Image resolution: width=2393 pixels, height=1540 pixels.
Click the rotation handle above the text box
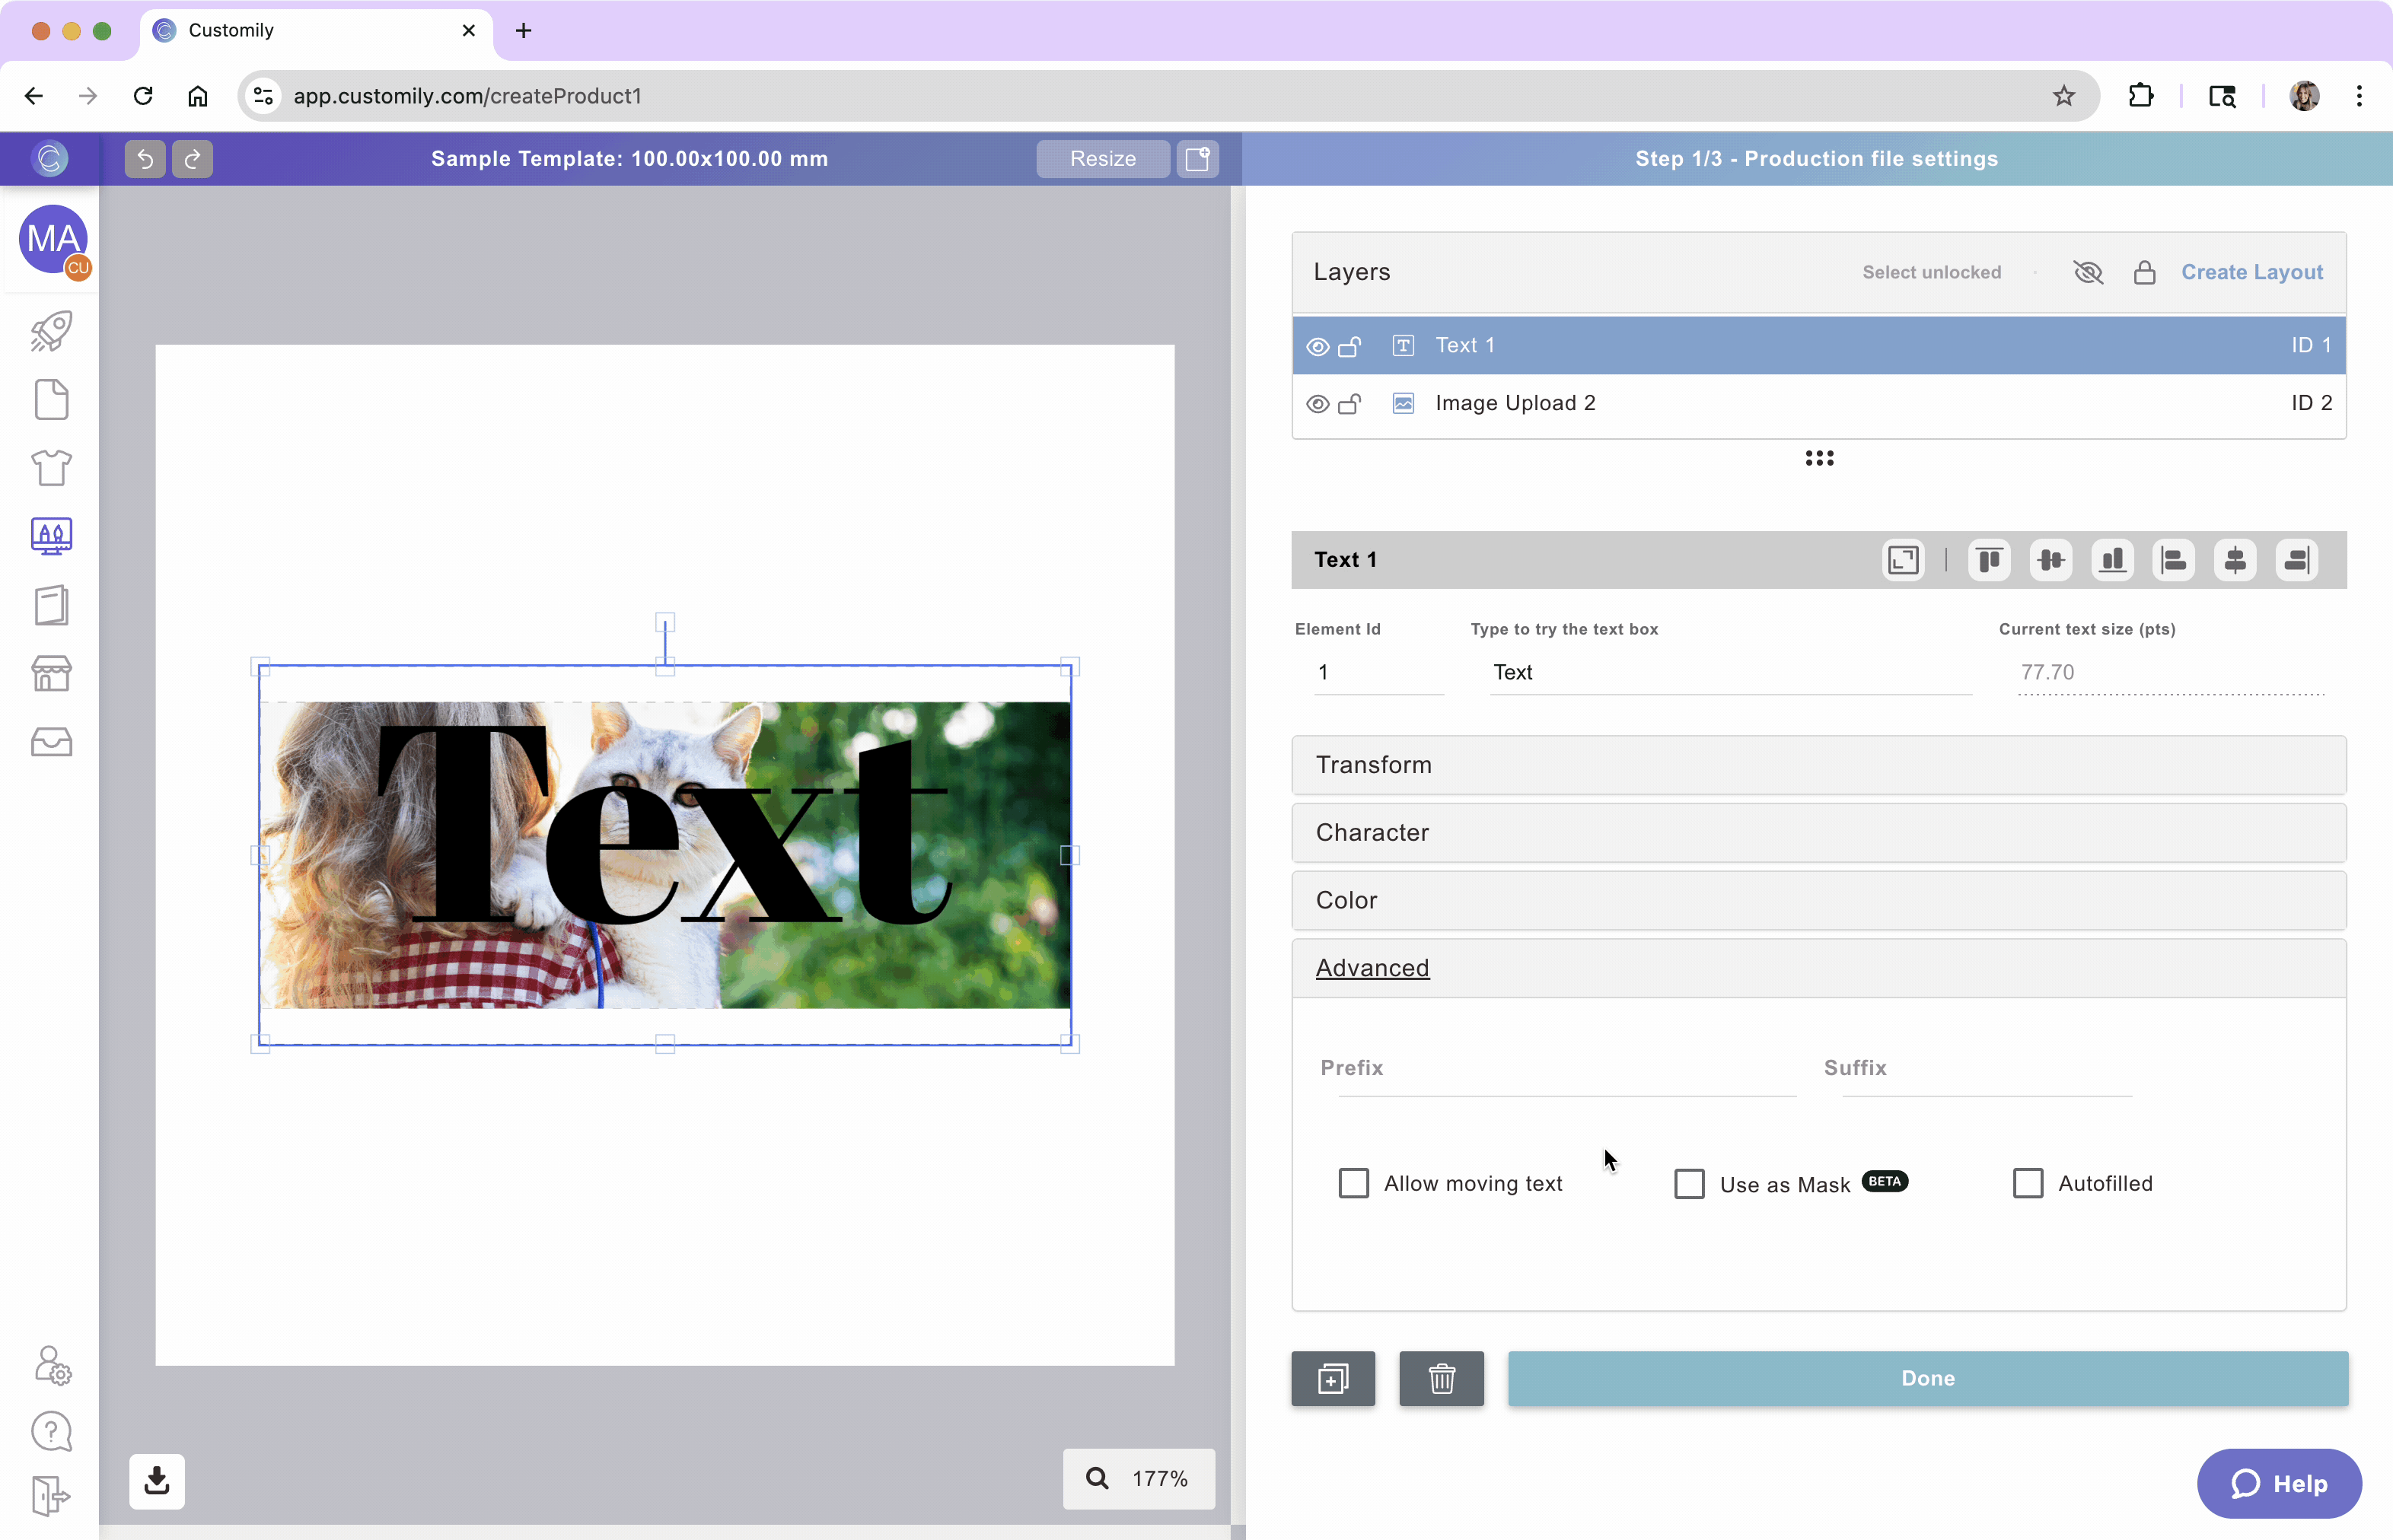tap(665, 623)
